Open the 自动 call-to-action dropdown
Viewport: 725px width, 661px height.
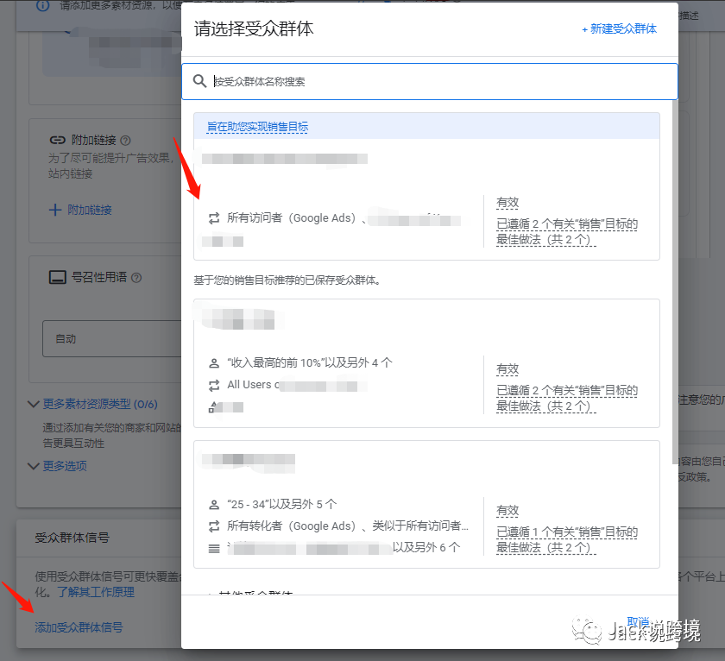point(112,339)
